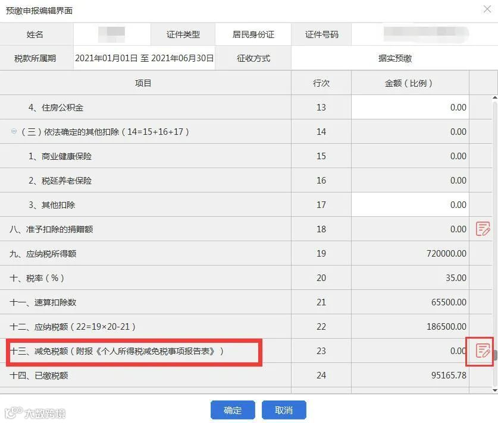Select the 1、商业健康保险 row label

pyautogui.click(x=60, y=156)
